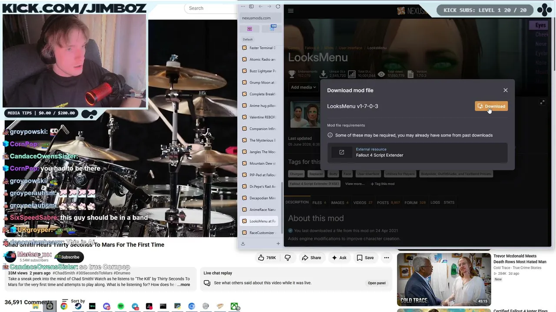This screenshot has width=556, height=312.
Task: Click the YouTube Search field
Action: coord(212,8)
